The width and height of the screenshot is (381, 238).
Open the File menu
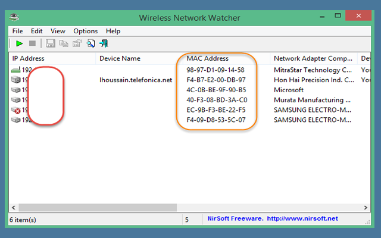17,31
